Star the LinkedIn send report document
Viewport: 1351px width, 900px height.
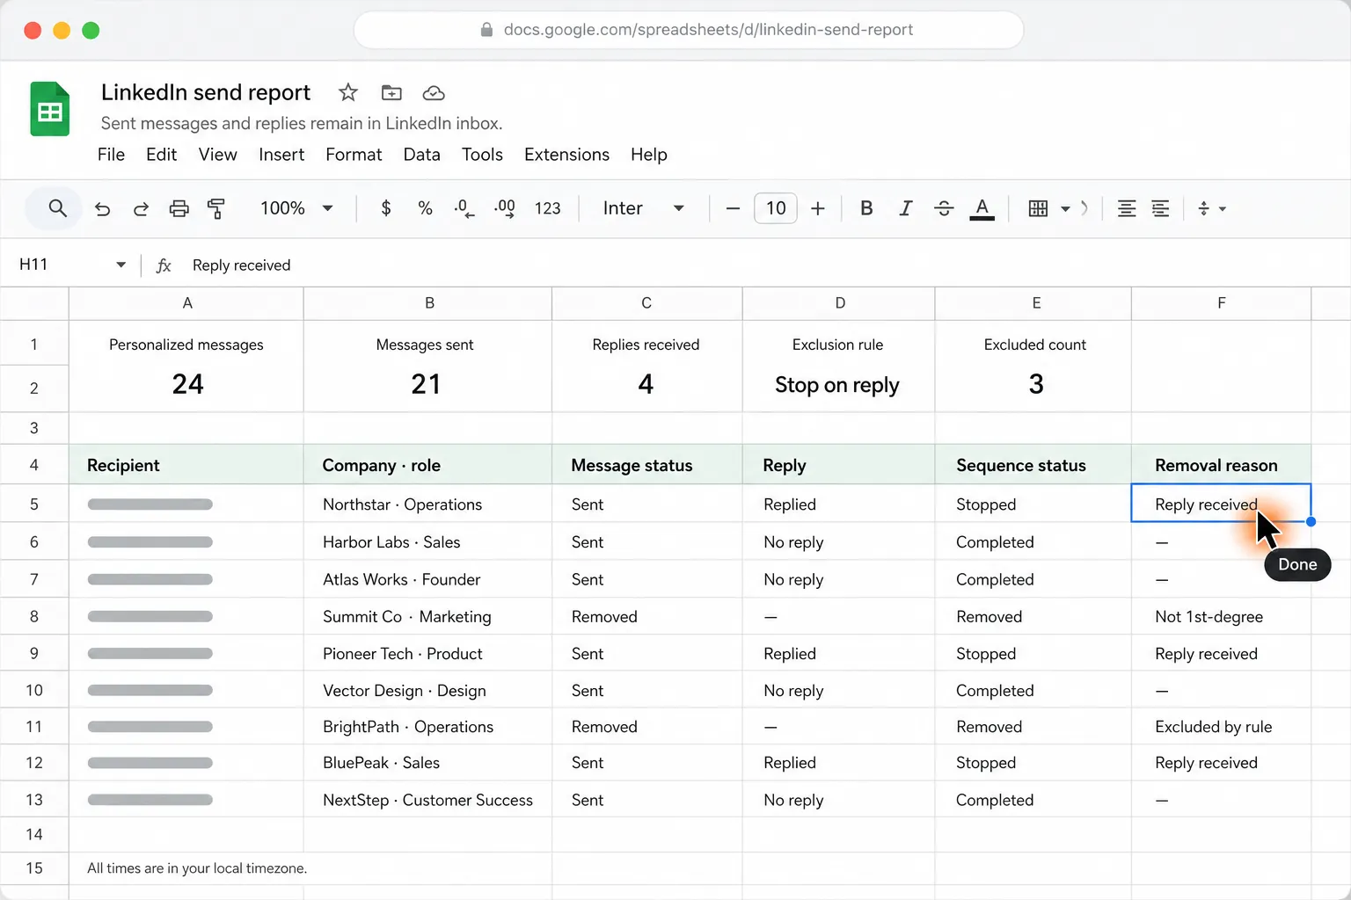[x=348, y=92]
